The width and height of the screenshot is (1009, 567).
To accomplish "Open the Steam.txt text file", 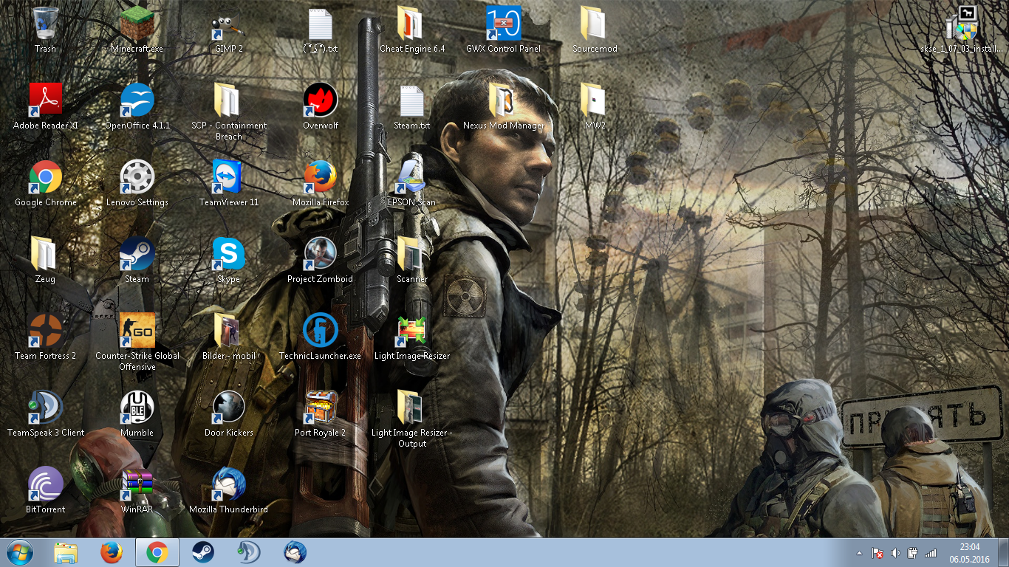I will coord(411,102).
